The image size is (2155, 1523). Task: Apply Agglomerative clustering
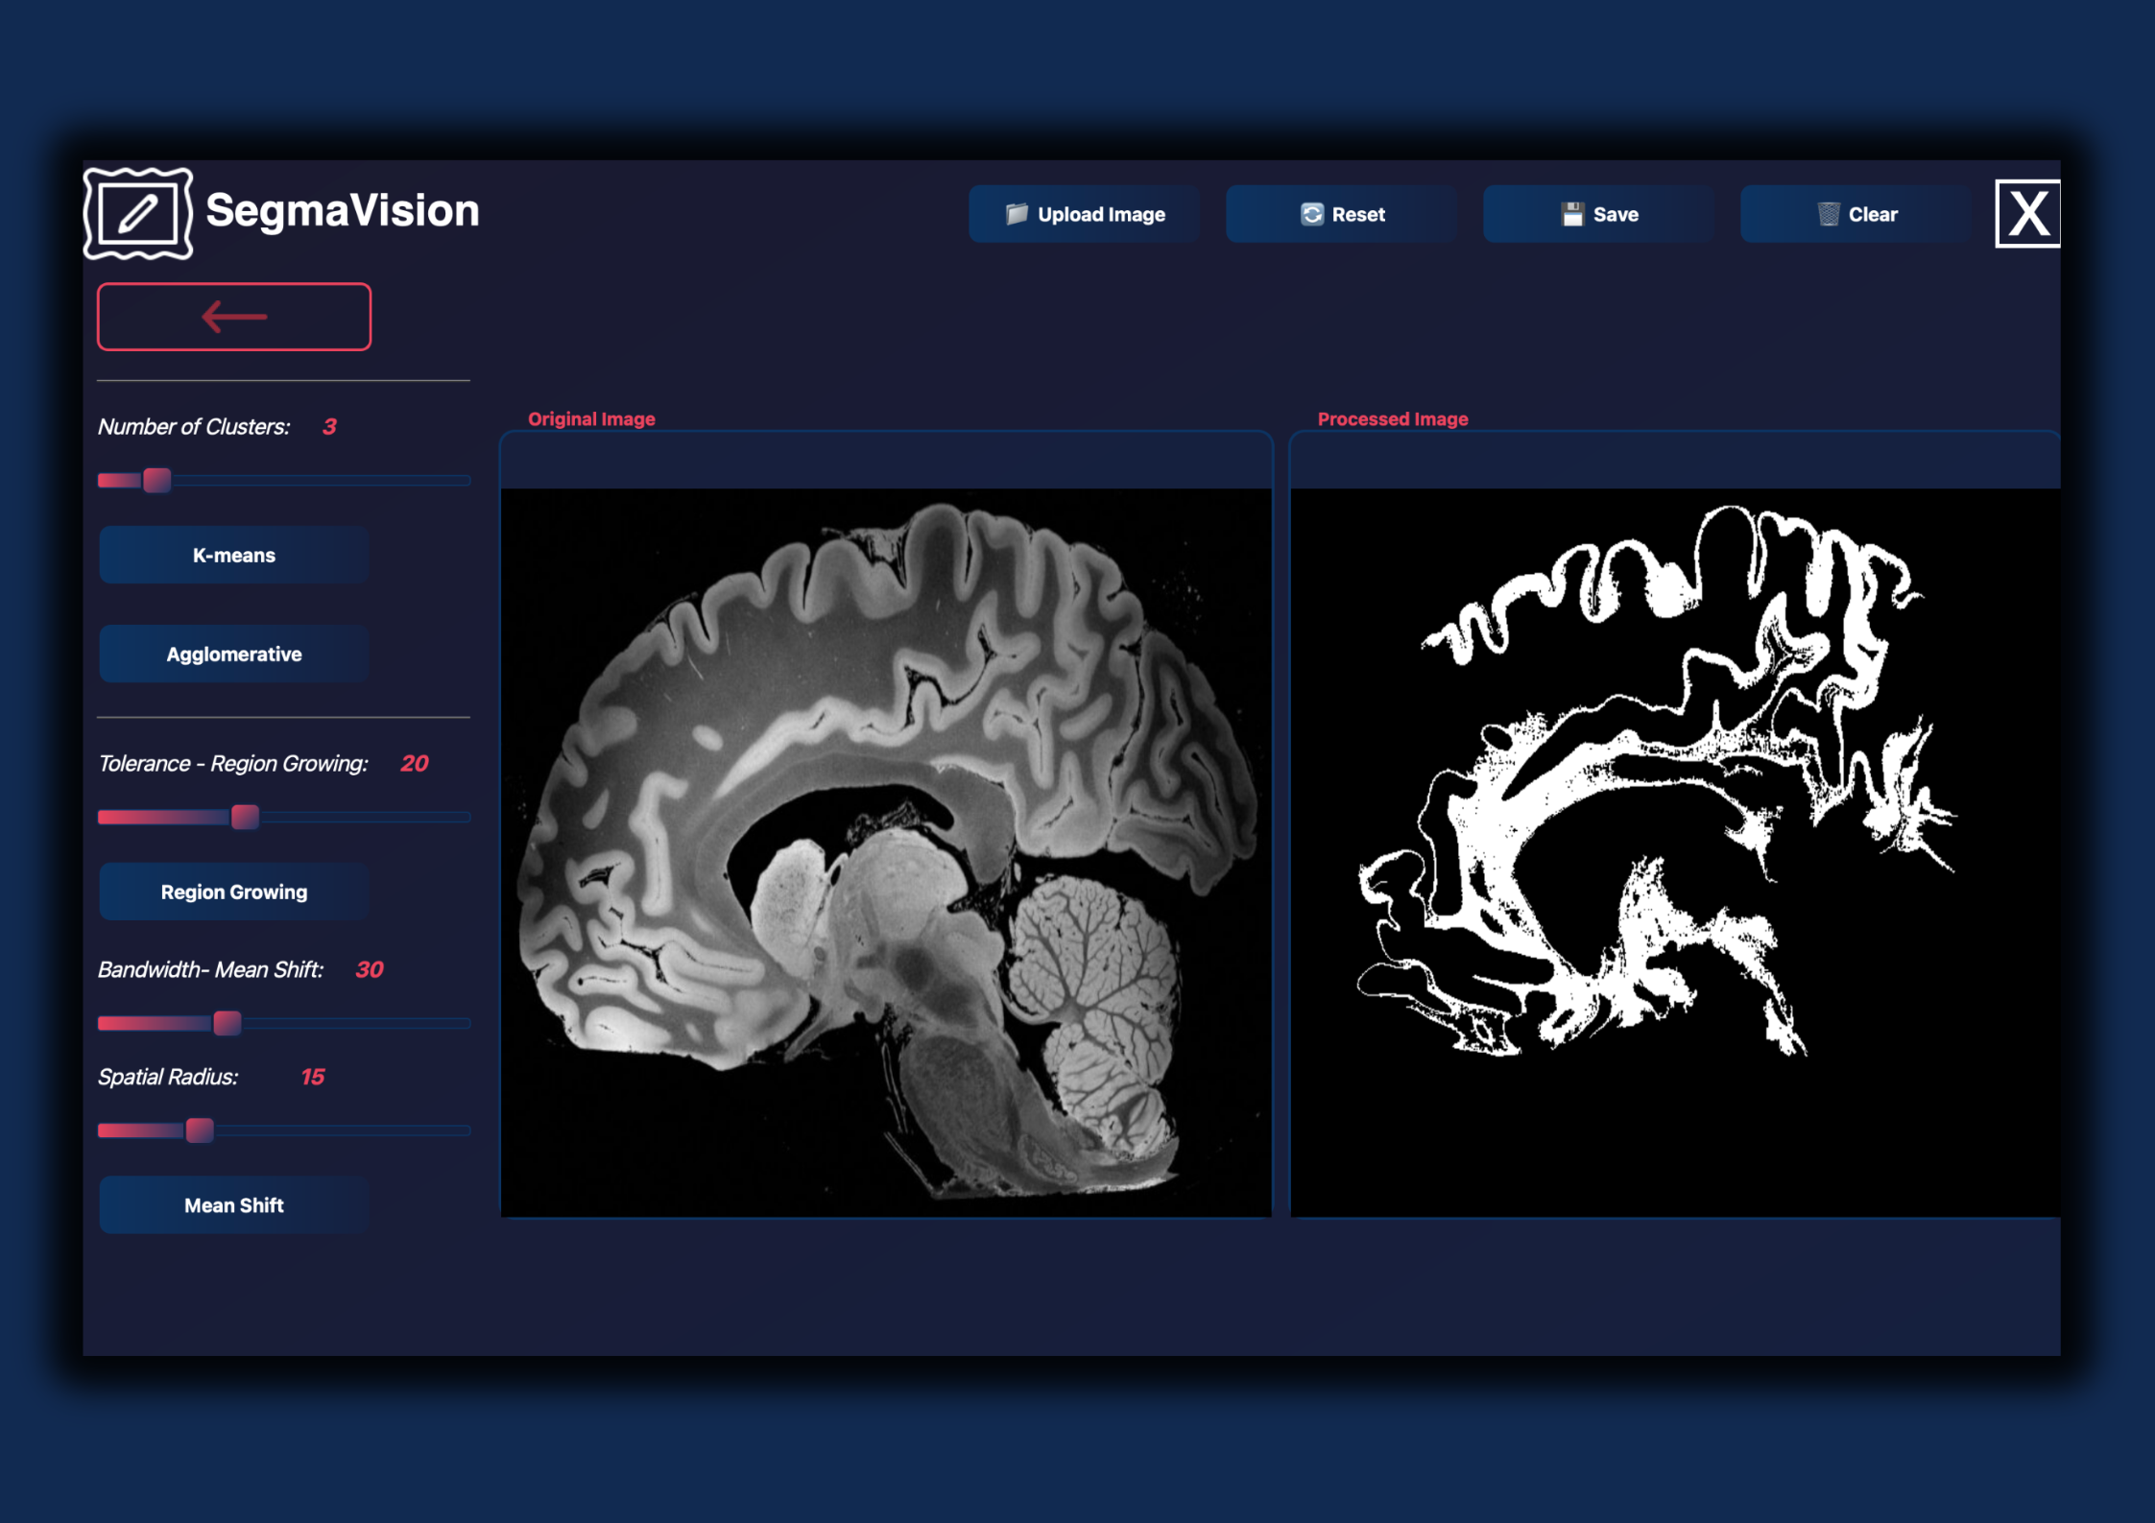pos(233,654)
